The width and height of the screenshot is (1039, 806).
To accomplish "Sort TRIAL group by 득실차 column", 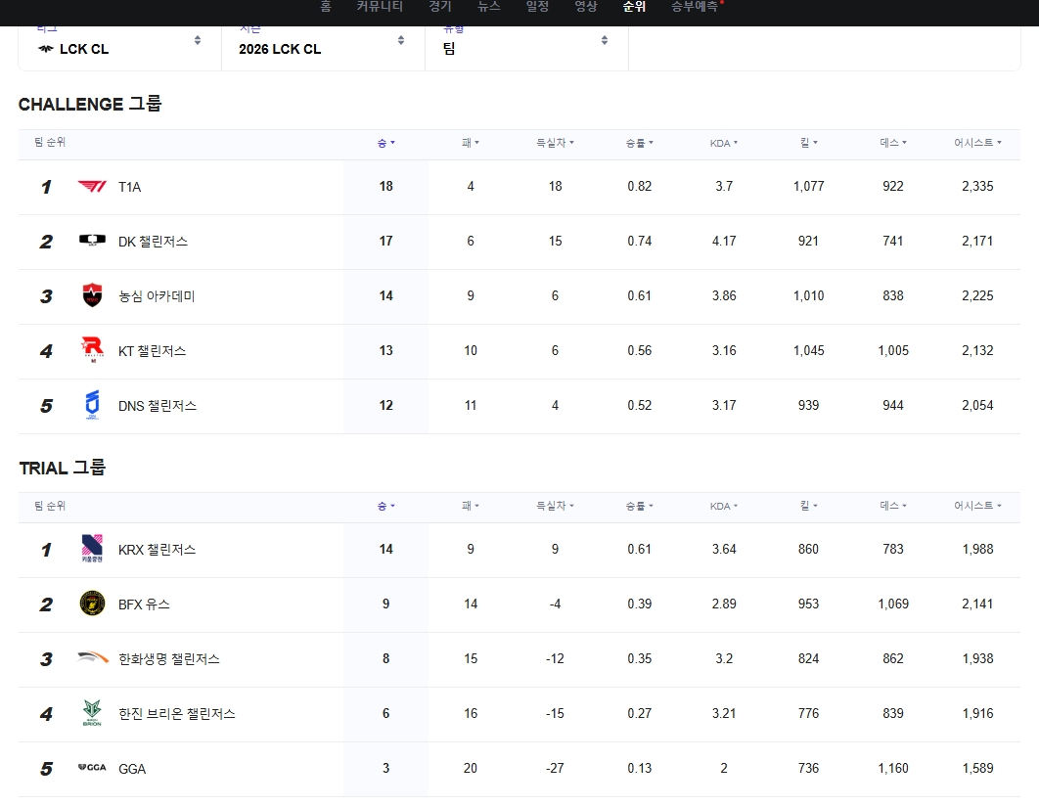I will pos(555,506).
